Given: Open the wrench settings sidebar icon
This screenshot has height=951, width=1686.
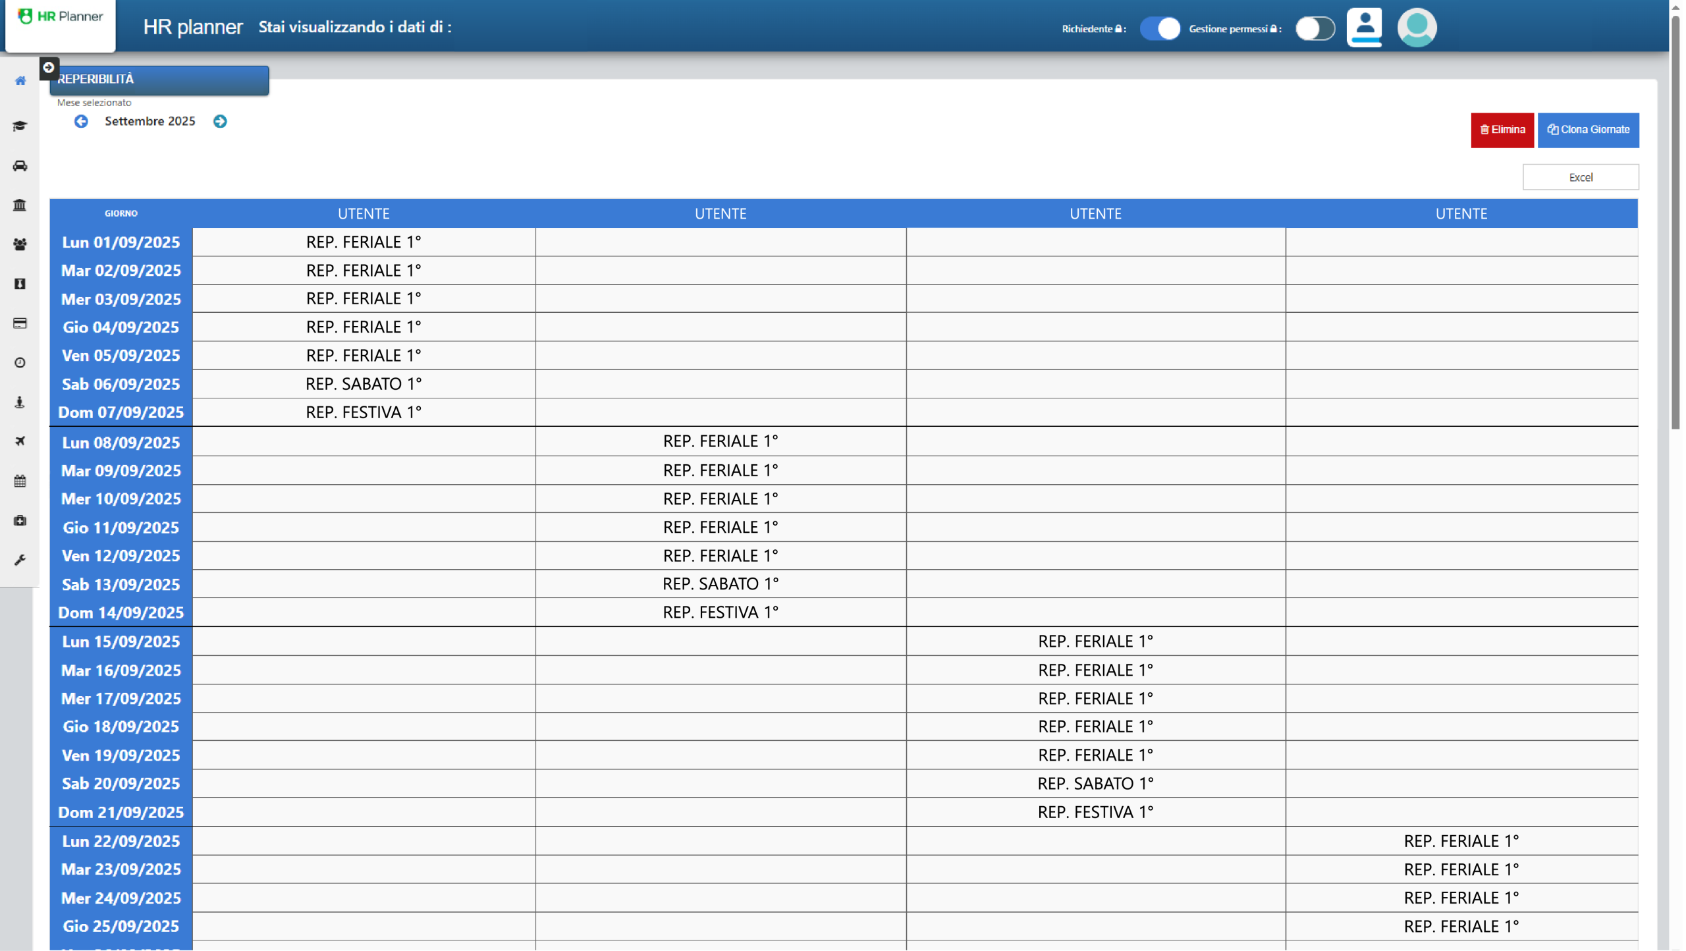Looking at the screenshot, I should pyautogui.click(x=20, y=560).
